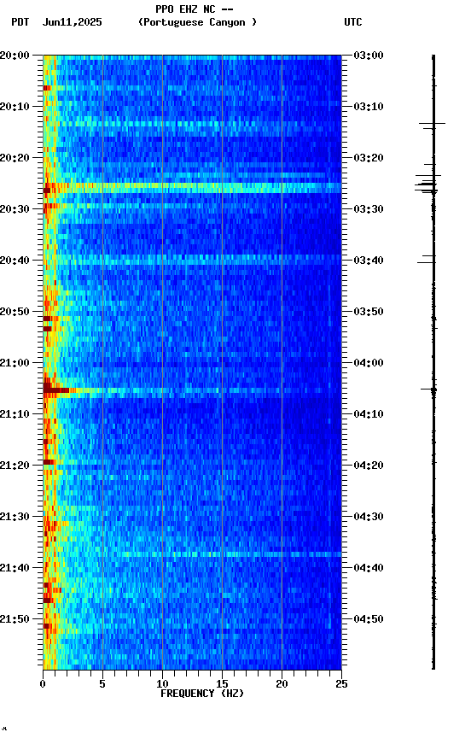The image size is (471, 738).
Task: Click the PDT timezone label
Action: tap(20, 22)
